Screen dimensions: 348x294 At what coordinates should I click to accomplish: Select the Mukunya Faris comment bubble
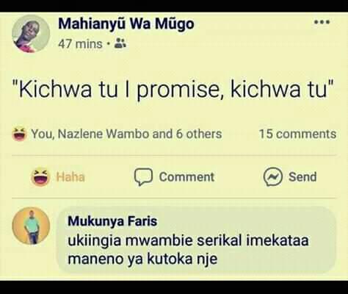tap(196, 240)
